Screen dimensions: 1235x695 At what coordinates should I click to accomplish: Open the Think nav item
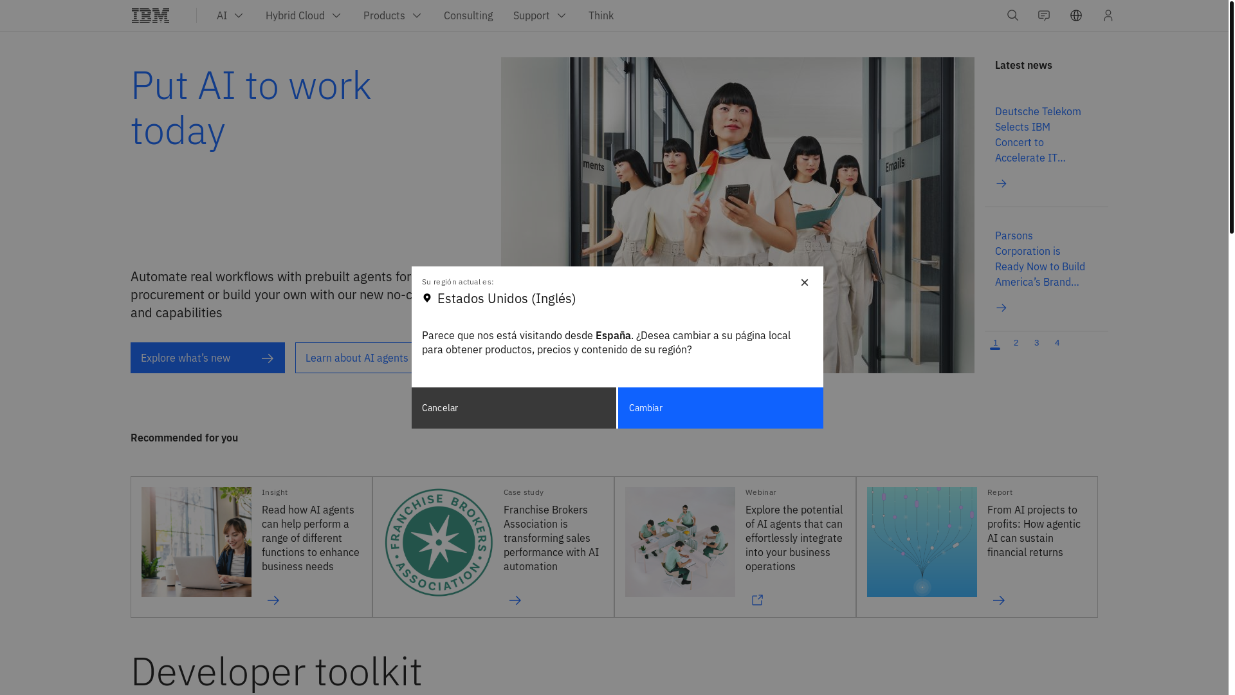601,15
